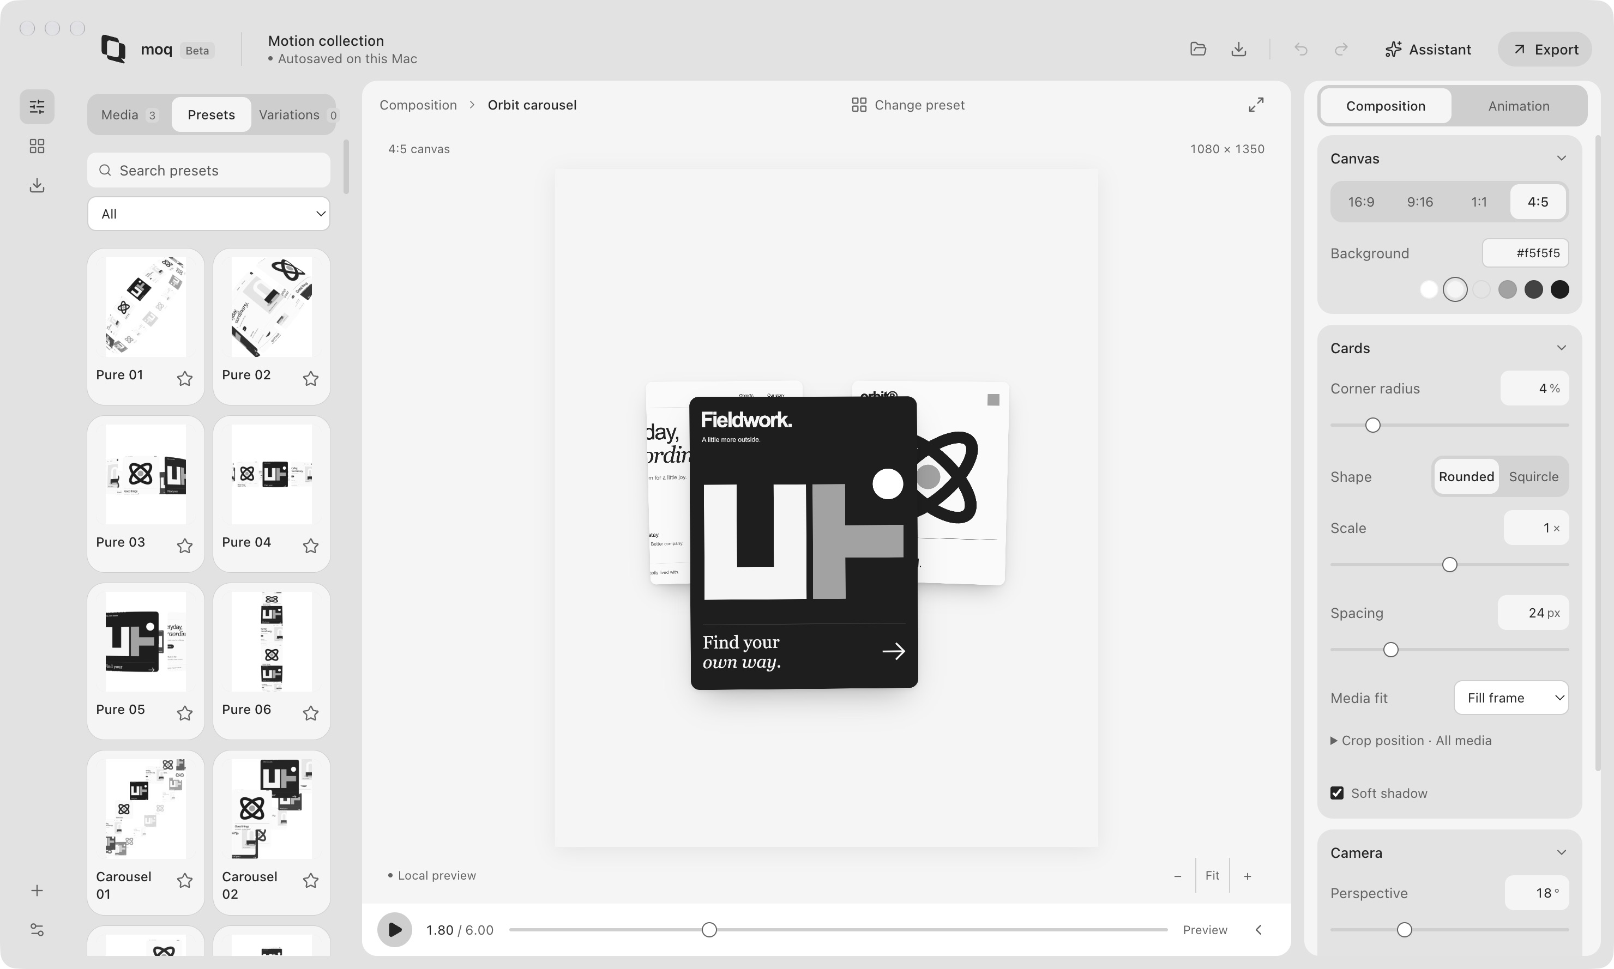Screen dimensions: 1614x969
Task: Open the Animation tab
Action: [1519, 106]
